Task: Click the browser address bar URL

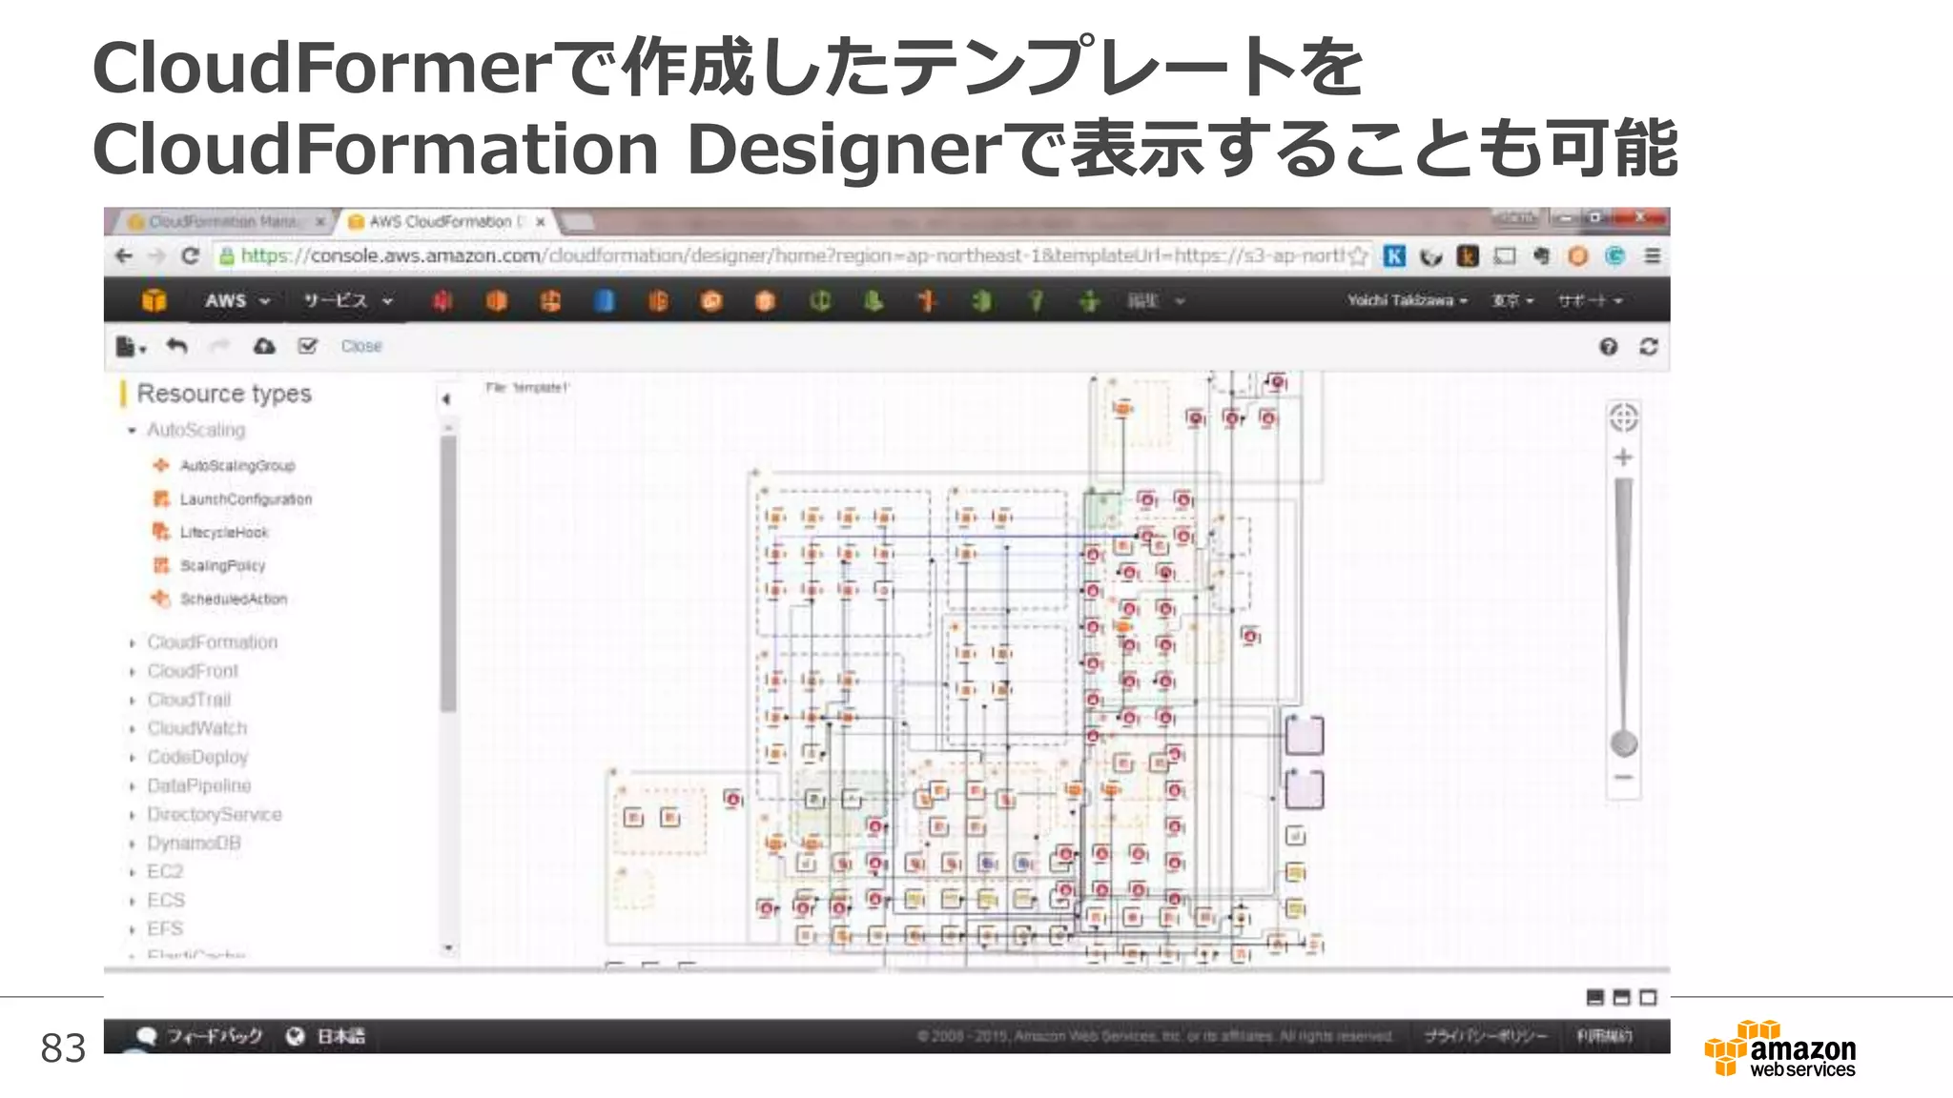Action: tap(791, 255)
